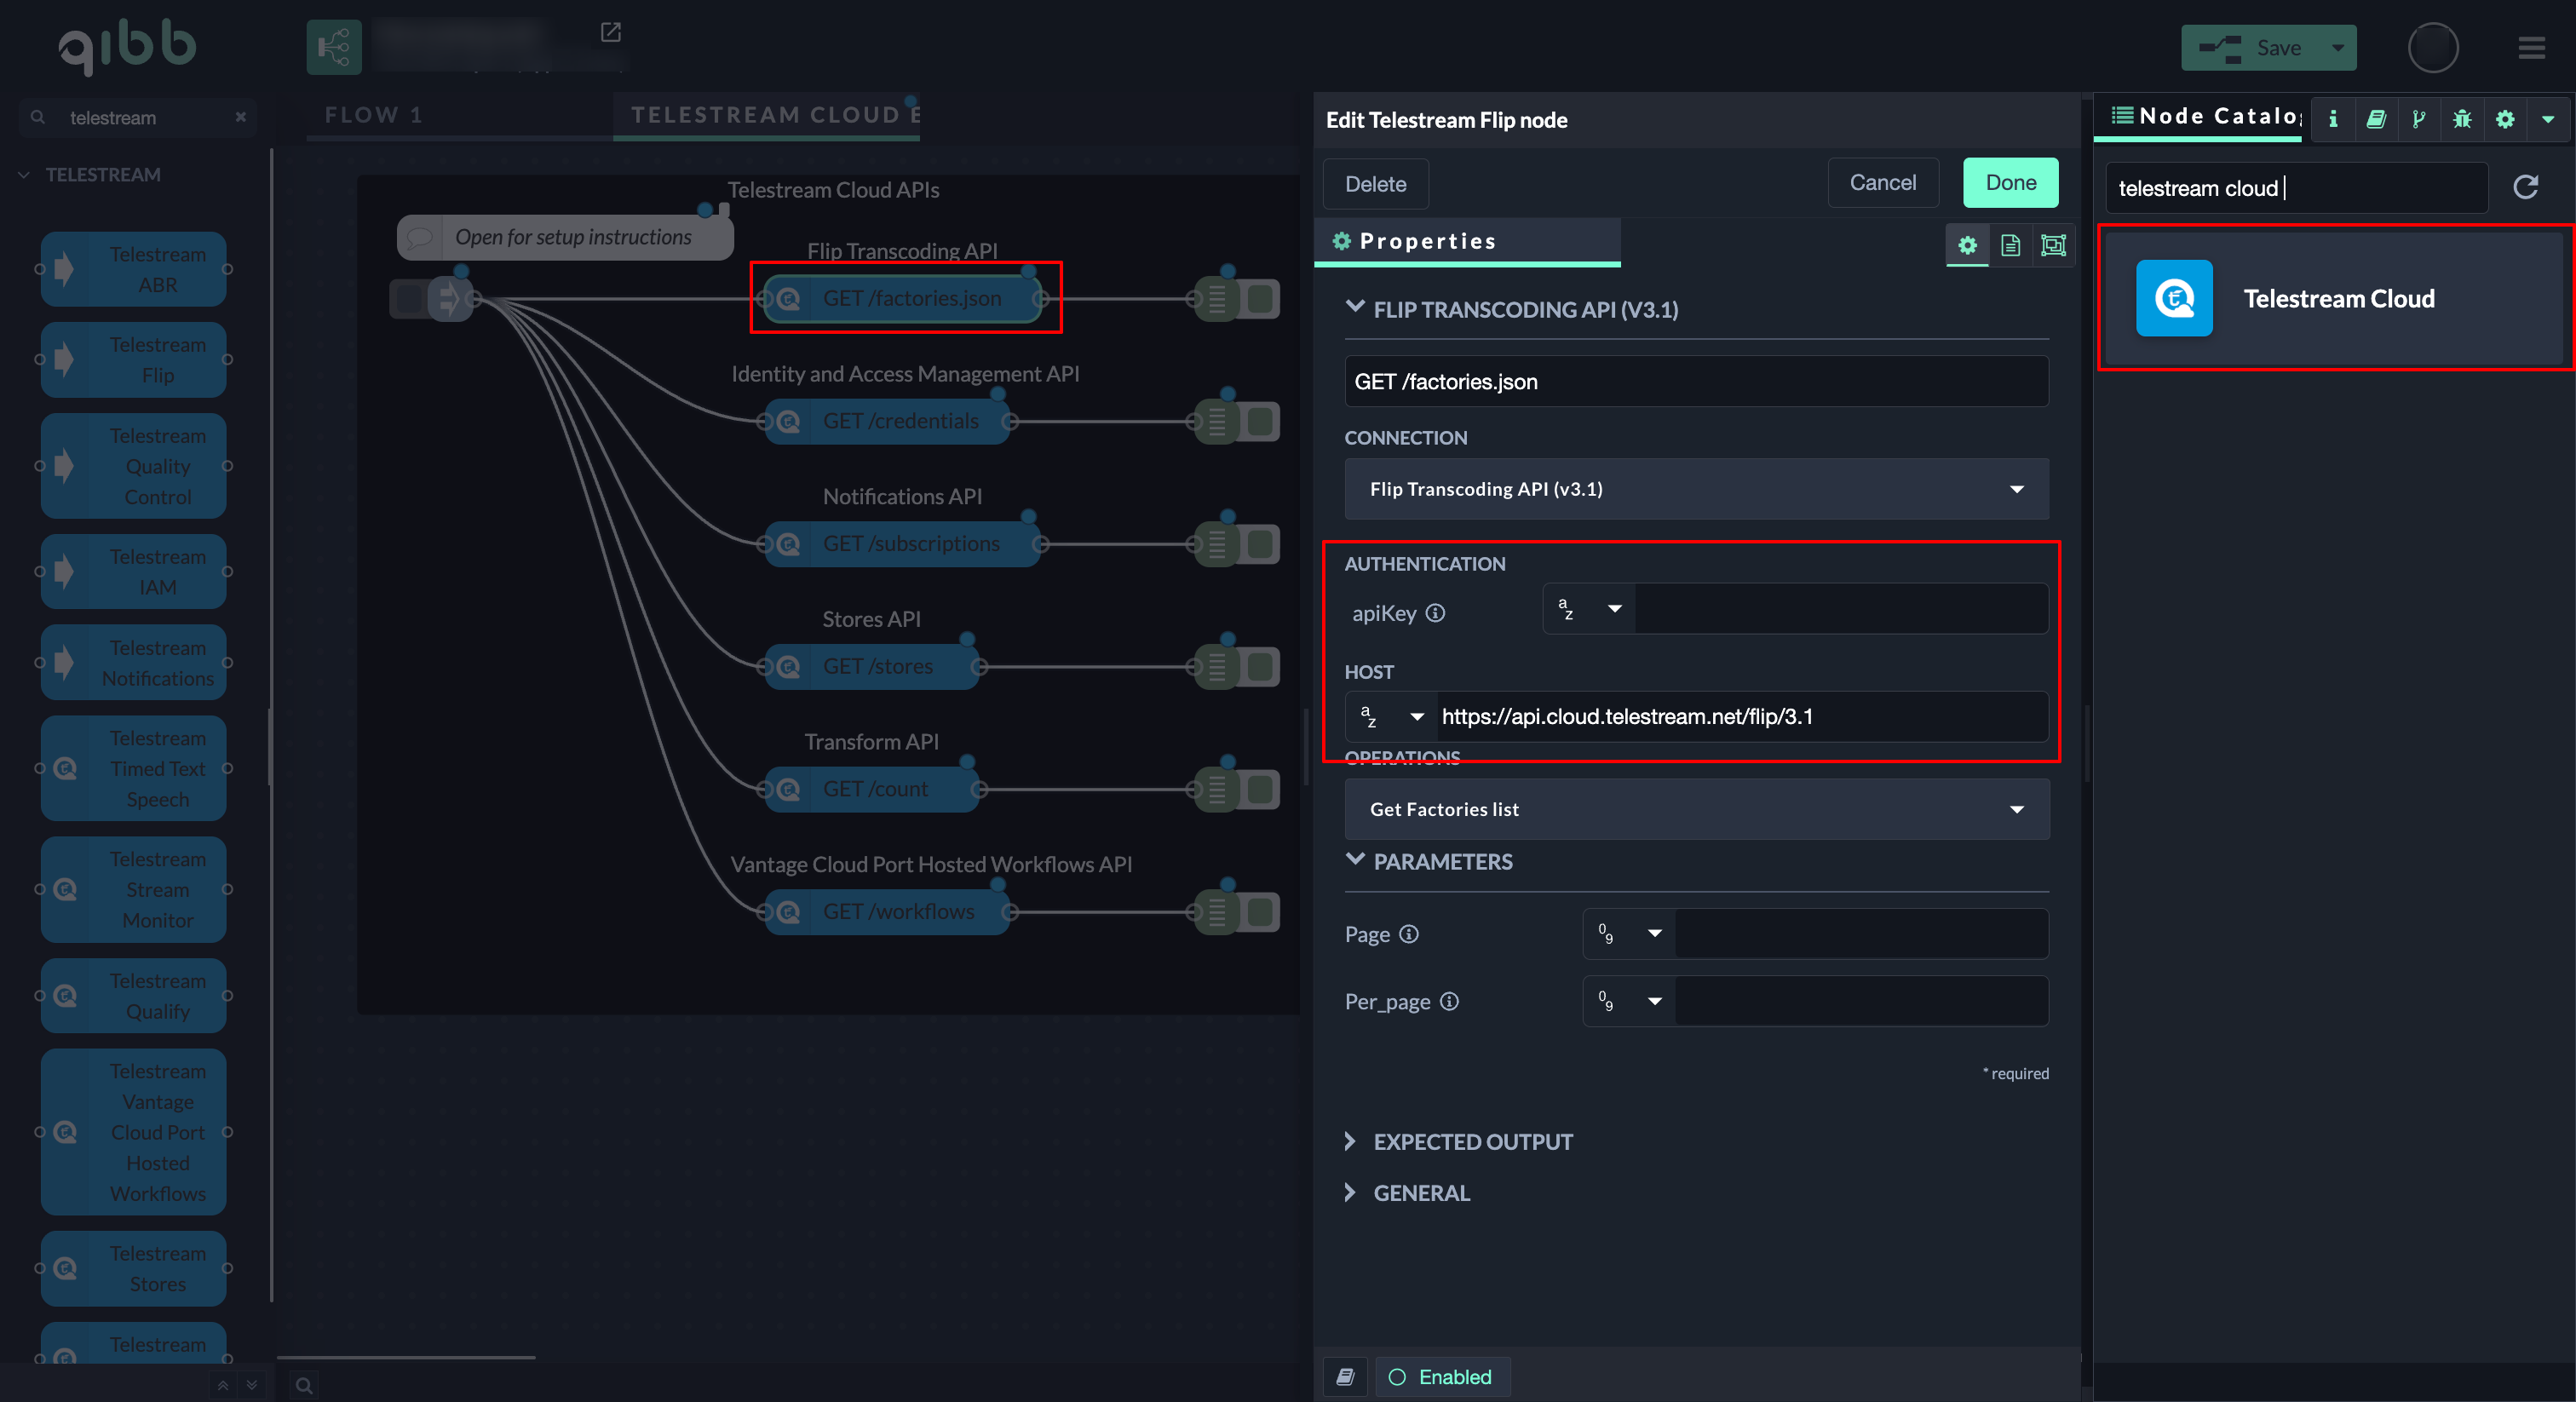The image size is (2576, 1402).
Task: Toggle debug node button for GET /factories.json
Action: [1261, 299]
